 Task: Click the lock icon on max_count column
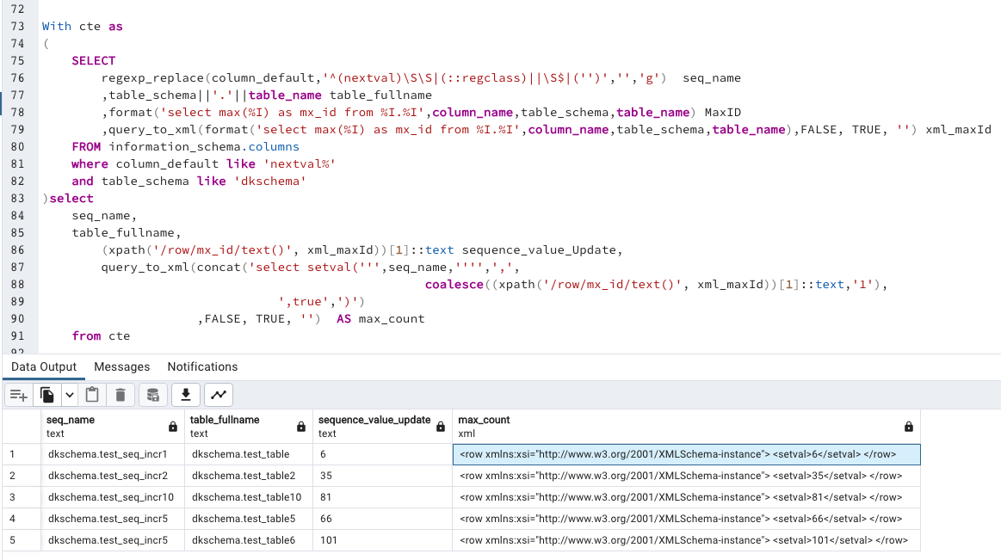(908, 425)
